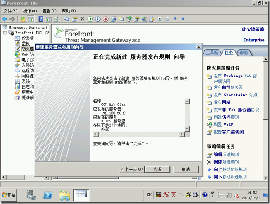Click the 向下移动所选规则 task link

tap(230, 177)
